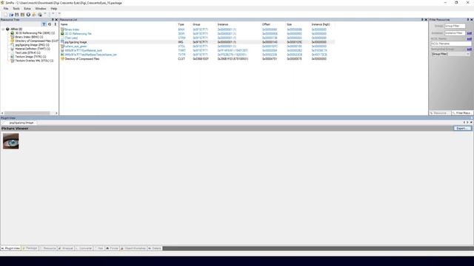
Task: Focus the NCOL Filename input field
Action: pyautogui.click(x=451, y=44)
